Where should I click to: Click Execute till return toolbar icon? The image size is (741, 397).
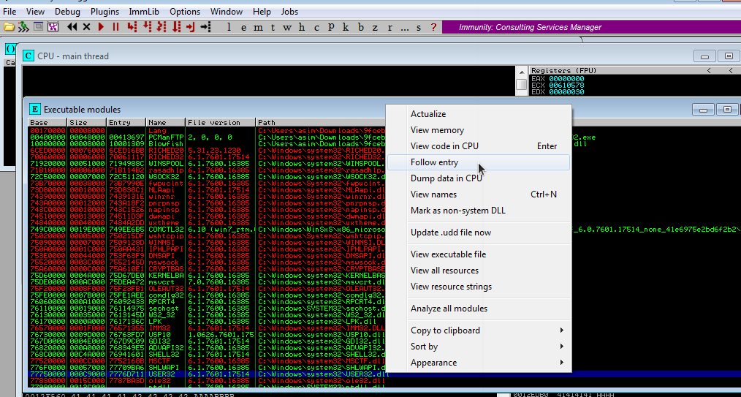coord(191,27)
